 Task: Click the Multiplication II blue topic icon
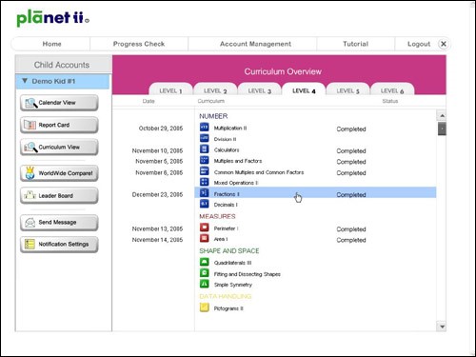204,127
